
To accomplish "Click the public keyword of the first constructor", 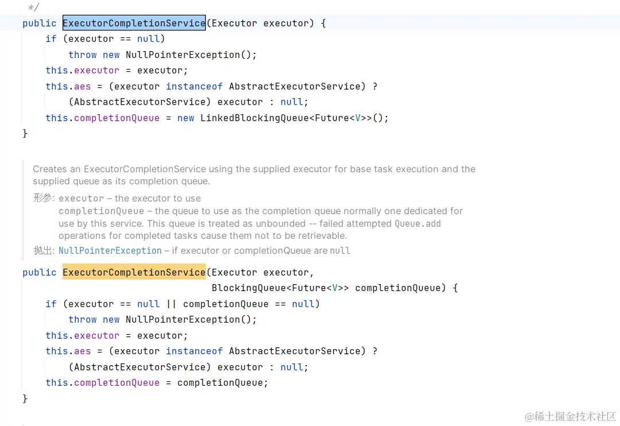I will click(x=39, y=24).
